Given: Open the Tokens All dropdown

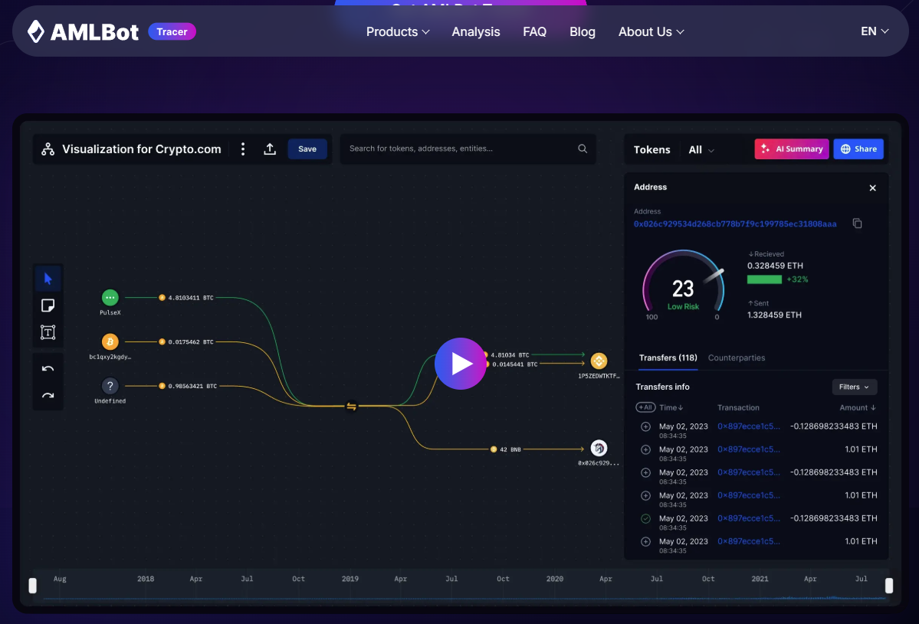Looking at the screenshot, I should [x=701, y=150].
